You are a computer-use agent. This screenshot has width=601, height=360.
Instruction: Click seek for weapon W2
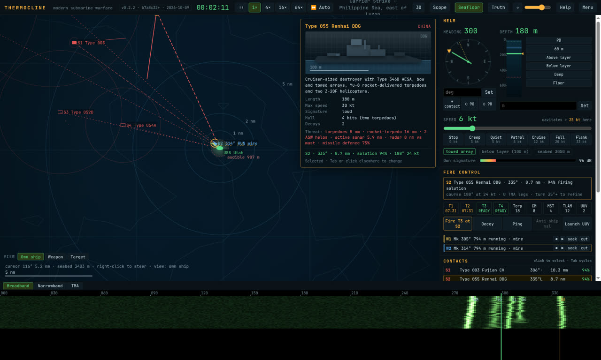[x=572, y=248]
